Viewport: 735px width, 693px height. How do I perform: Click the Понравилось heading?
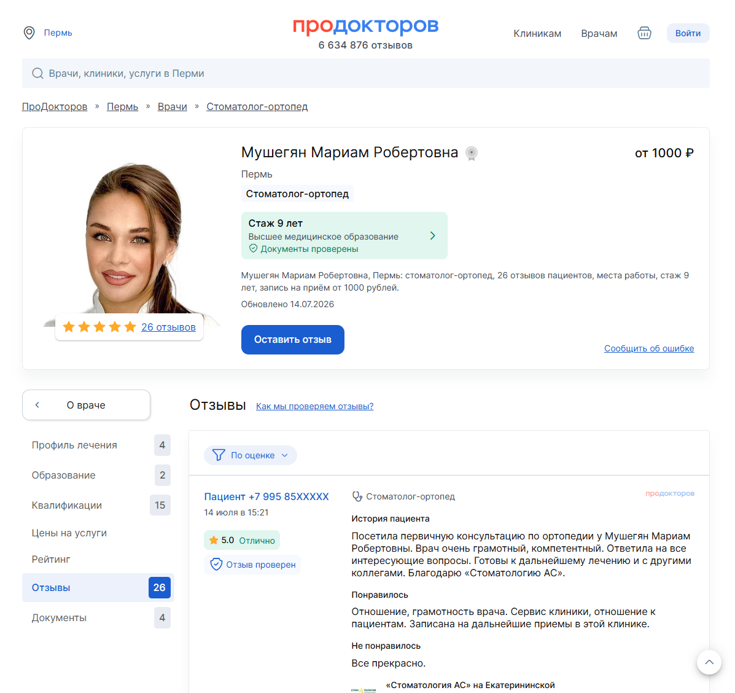coord(379,595)
